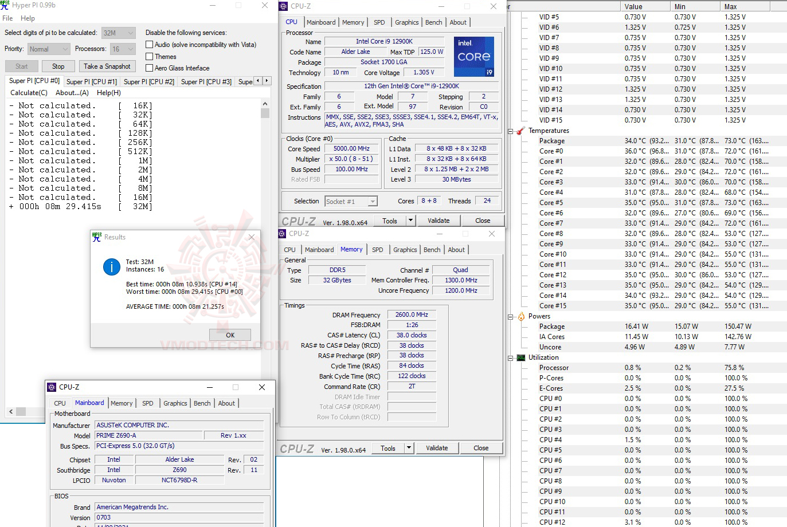This screenshot has width=787, height=527.
Task: Collapse the Temperatures sensor group
Action: click(509, 130)
